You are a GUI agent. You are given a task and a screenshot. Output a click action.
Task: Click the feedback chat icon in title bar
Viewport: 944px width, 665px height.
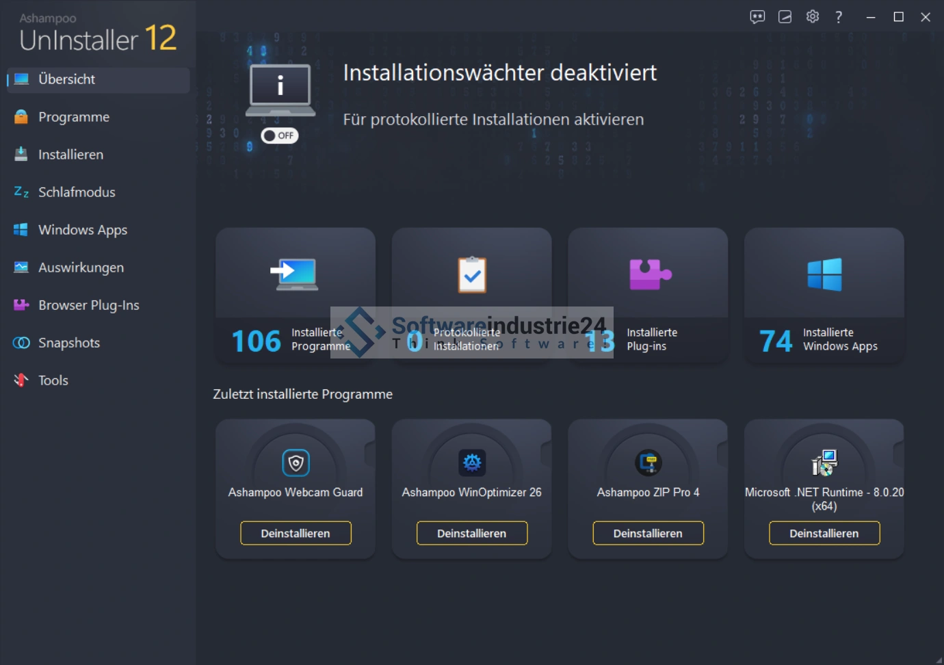click(757, 17)
